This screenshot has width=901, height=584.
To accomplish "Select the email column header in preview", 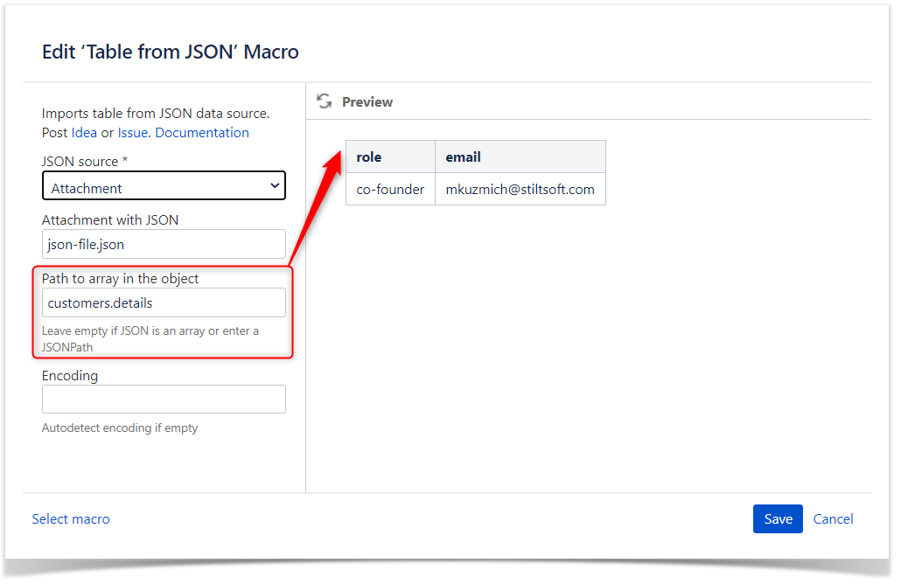I will click(462, 156).
